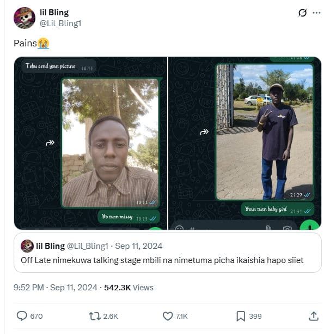Click the Sep 11, 2024 quoted date
This screenshot has height=334, width=330.
[x=139, y=246]
